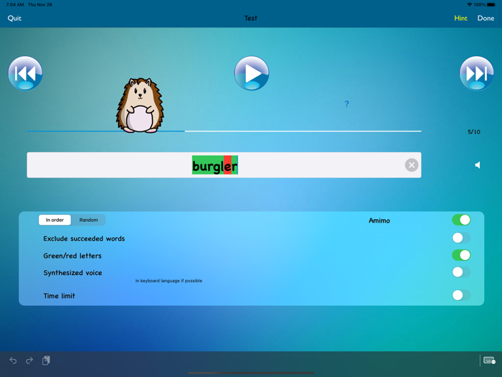Screen dimensions: 502x377
Task: Turn on the Time limit switch
Action: pyautogui.click(x=461, y=295)
